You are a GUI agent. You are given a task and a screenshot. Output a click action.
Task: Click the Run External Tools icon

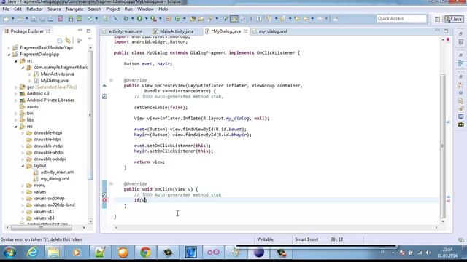click(153, 19)
